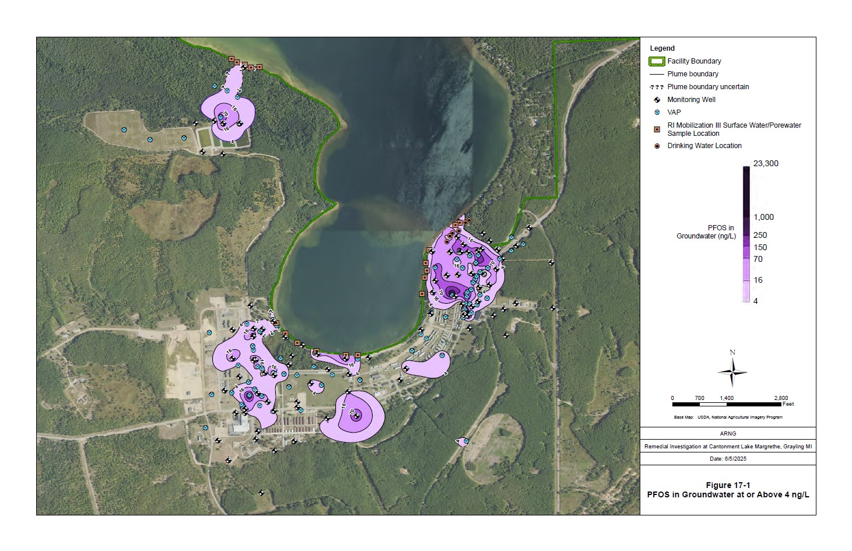The width and height of the screenshot is (852, 551).
Task: Click the "Feet" unit label on scale bar
Action: coord(788,404)
